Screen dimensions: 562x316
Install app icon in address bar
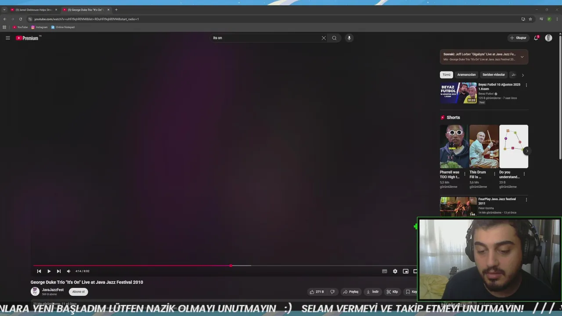pos(523,19)
